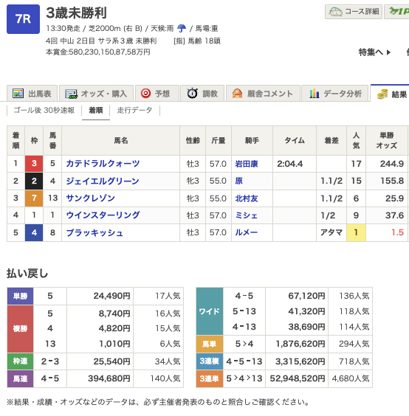Click the 馬連 payout label
This screenshot has height=416, width=409.
20,379
